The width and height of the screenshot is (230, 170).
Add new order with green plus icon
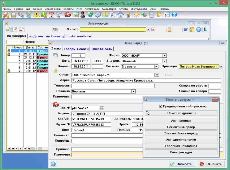pos(9,30)
